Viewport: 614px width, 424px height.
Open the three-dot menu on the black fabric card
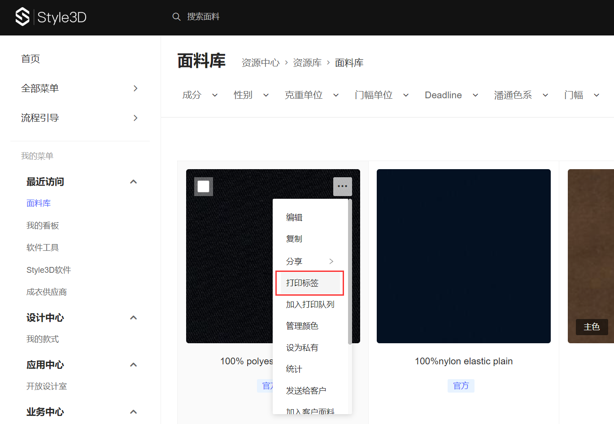[343, 186]
